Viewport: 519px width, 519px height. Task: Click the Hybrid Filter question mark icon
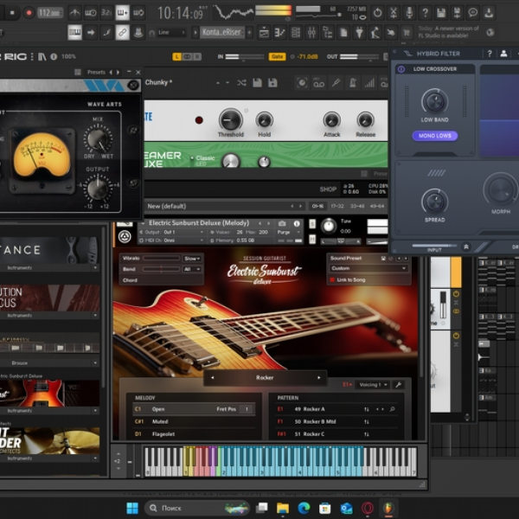490,54
